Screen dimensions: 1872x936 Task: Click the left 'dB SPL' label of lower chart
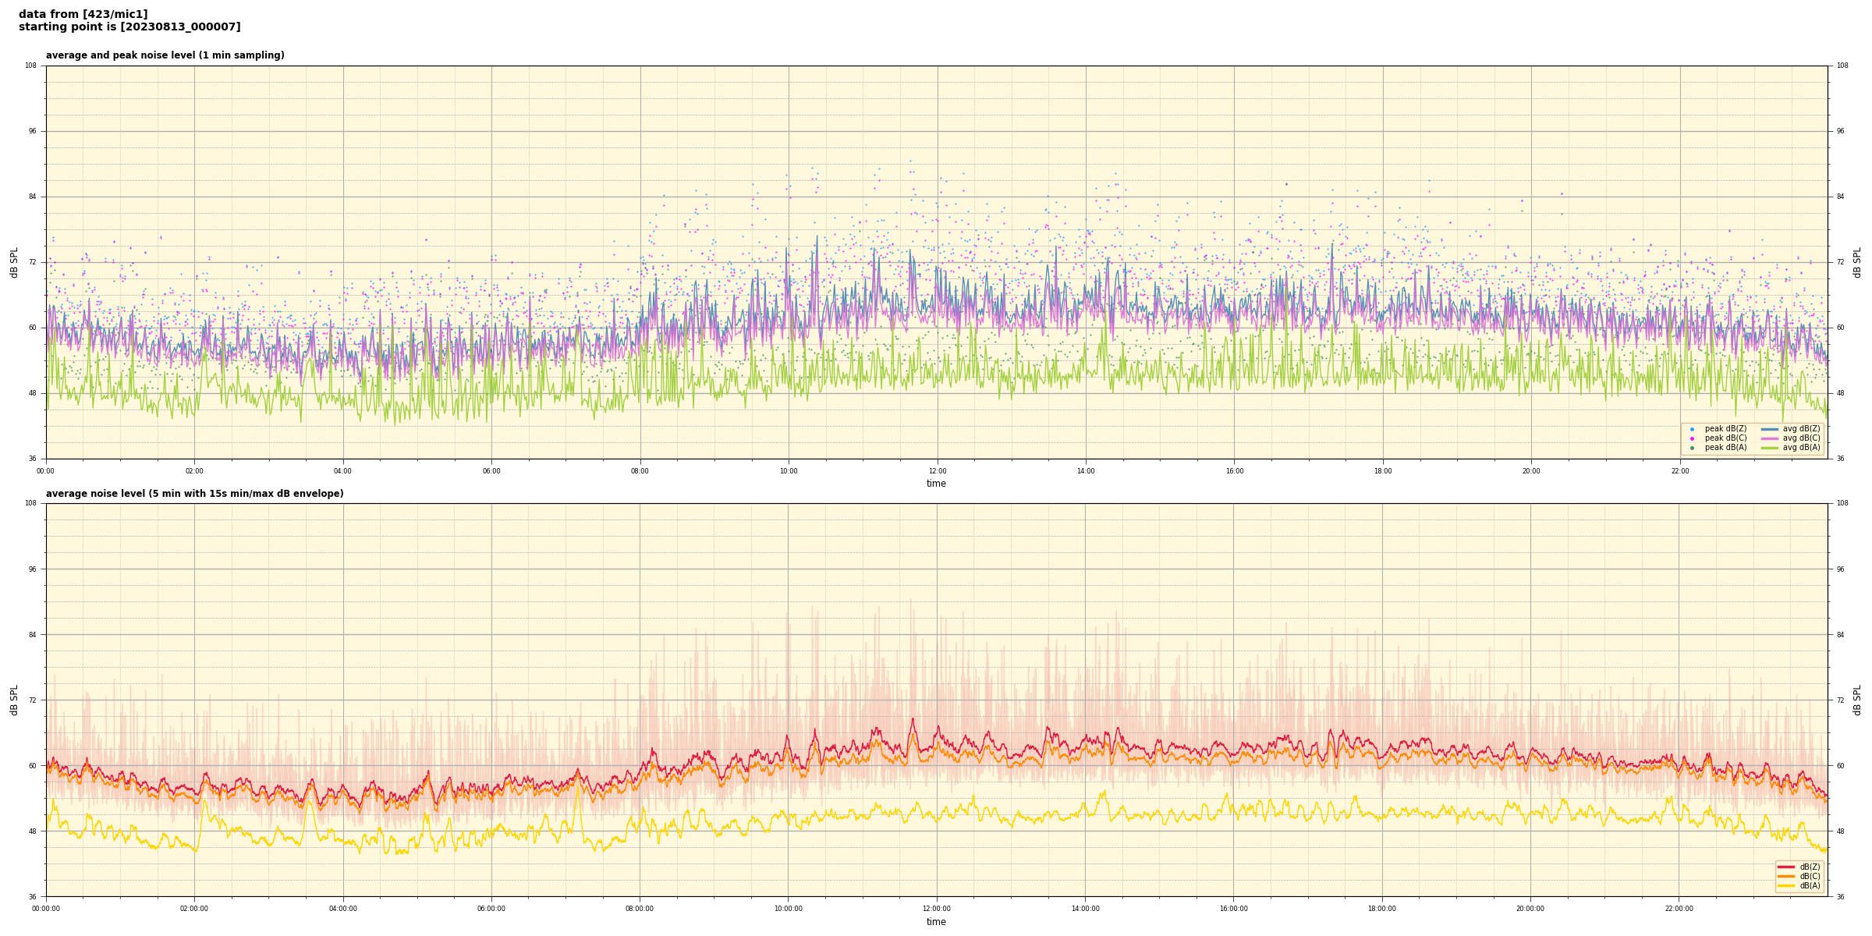(x=14, y=700)
